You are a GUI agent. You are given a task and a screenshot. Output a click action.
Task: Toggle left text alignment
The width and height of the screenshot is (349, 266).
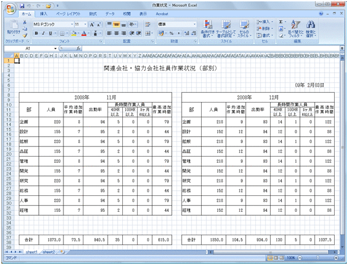click(109, 33)
